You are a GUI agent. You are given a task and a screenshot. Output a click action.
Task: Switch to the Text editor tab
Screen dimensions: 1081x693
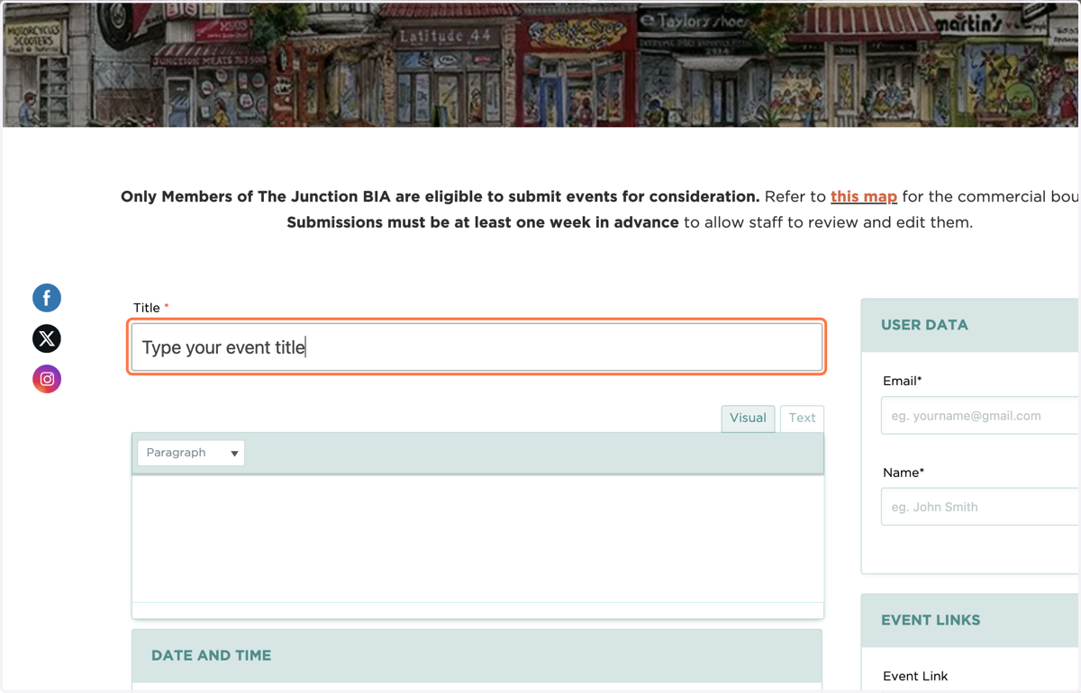point(802,418)
